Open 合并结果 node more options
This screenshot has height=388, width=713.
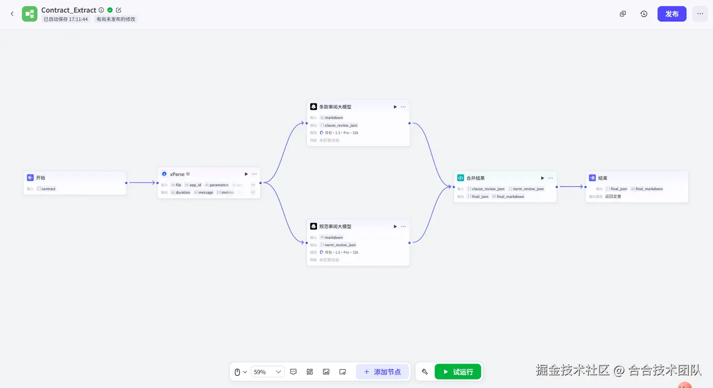(550, 178)
